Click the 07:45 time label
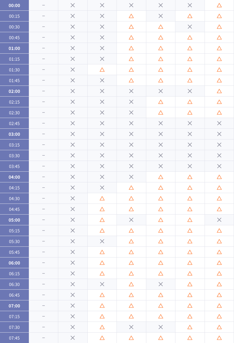This screenshot has width=234, height=343. pyautogui.click(x=14, y=338)
